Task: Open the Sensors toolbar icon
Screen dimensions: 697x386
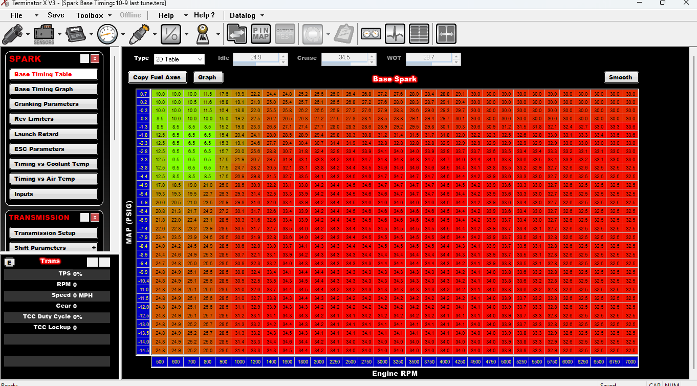Action: 44,34
